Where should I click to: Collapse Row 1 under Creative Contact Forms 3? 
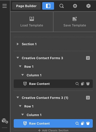(20, 66)
